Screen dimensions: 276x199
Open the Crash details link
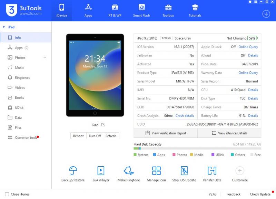[x=185, y=116]
